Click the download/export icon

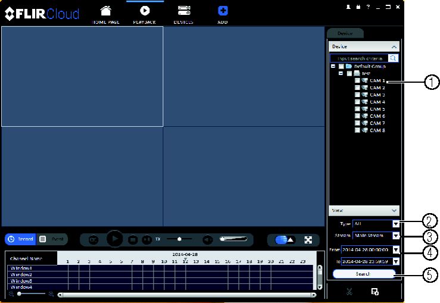pyautogui.click(x=375, y=292)
